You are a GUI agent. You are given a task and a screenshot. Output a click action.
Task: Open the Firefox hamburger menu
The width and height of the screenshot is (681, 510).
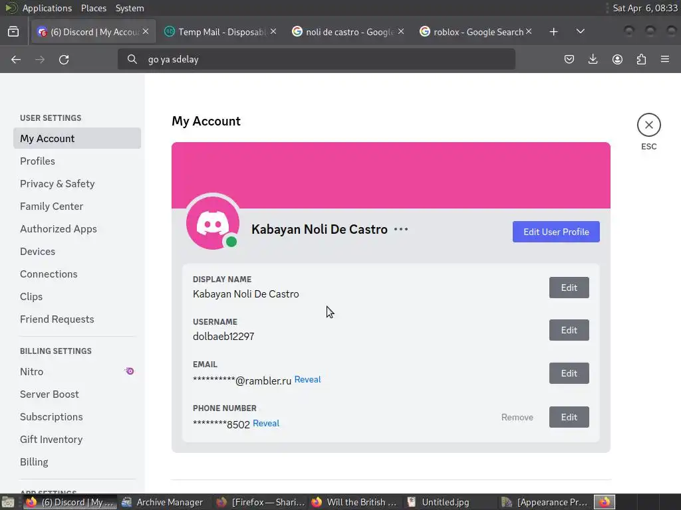[x=665, y=59]
